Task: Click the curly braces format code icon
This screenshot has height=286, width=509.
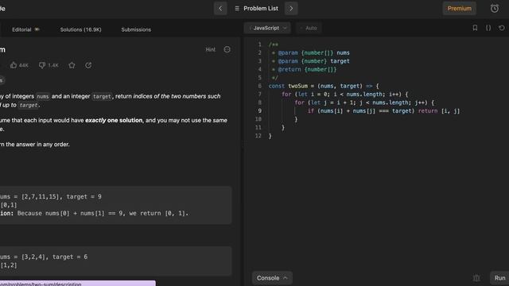Action: point(488,28)
